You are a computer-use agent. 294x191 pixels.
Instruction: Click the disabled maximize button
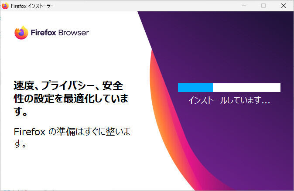(263, 6)
